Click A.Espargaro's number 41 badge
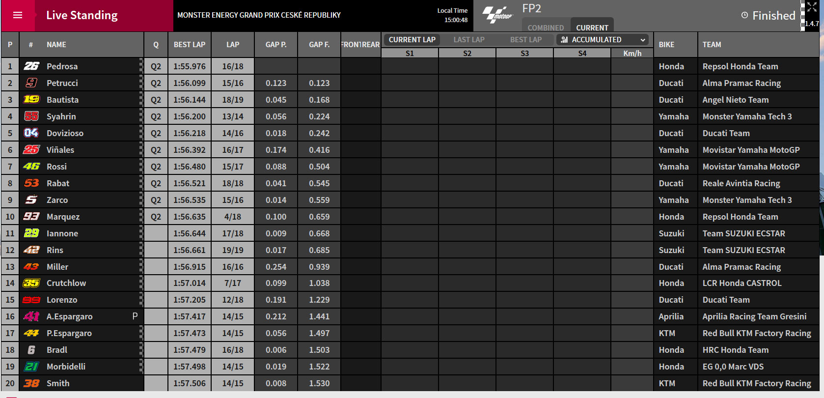The height and width of the screenshot is (398, 824). coord(31,316)
